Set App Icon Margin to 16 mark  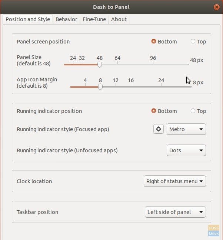pos(131,87)
